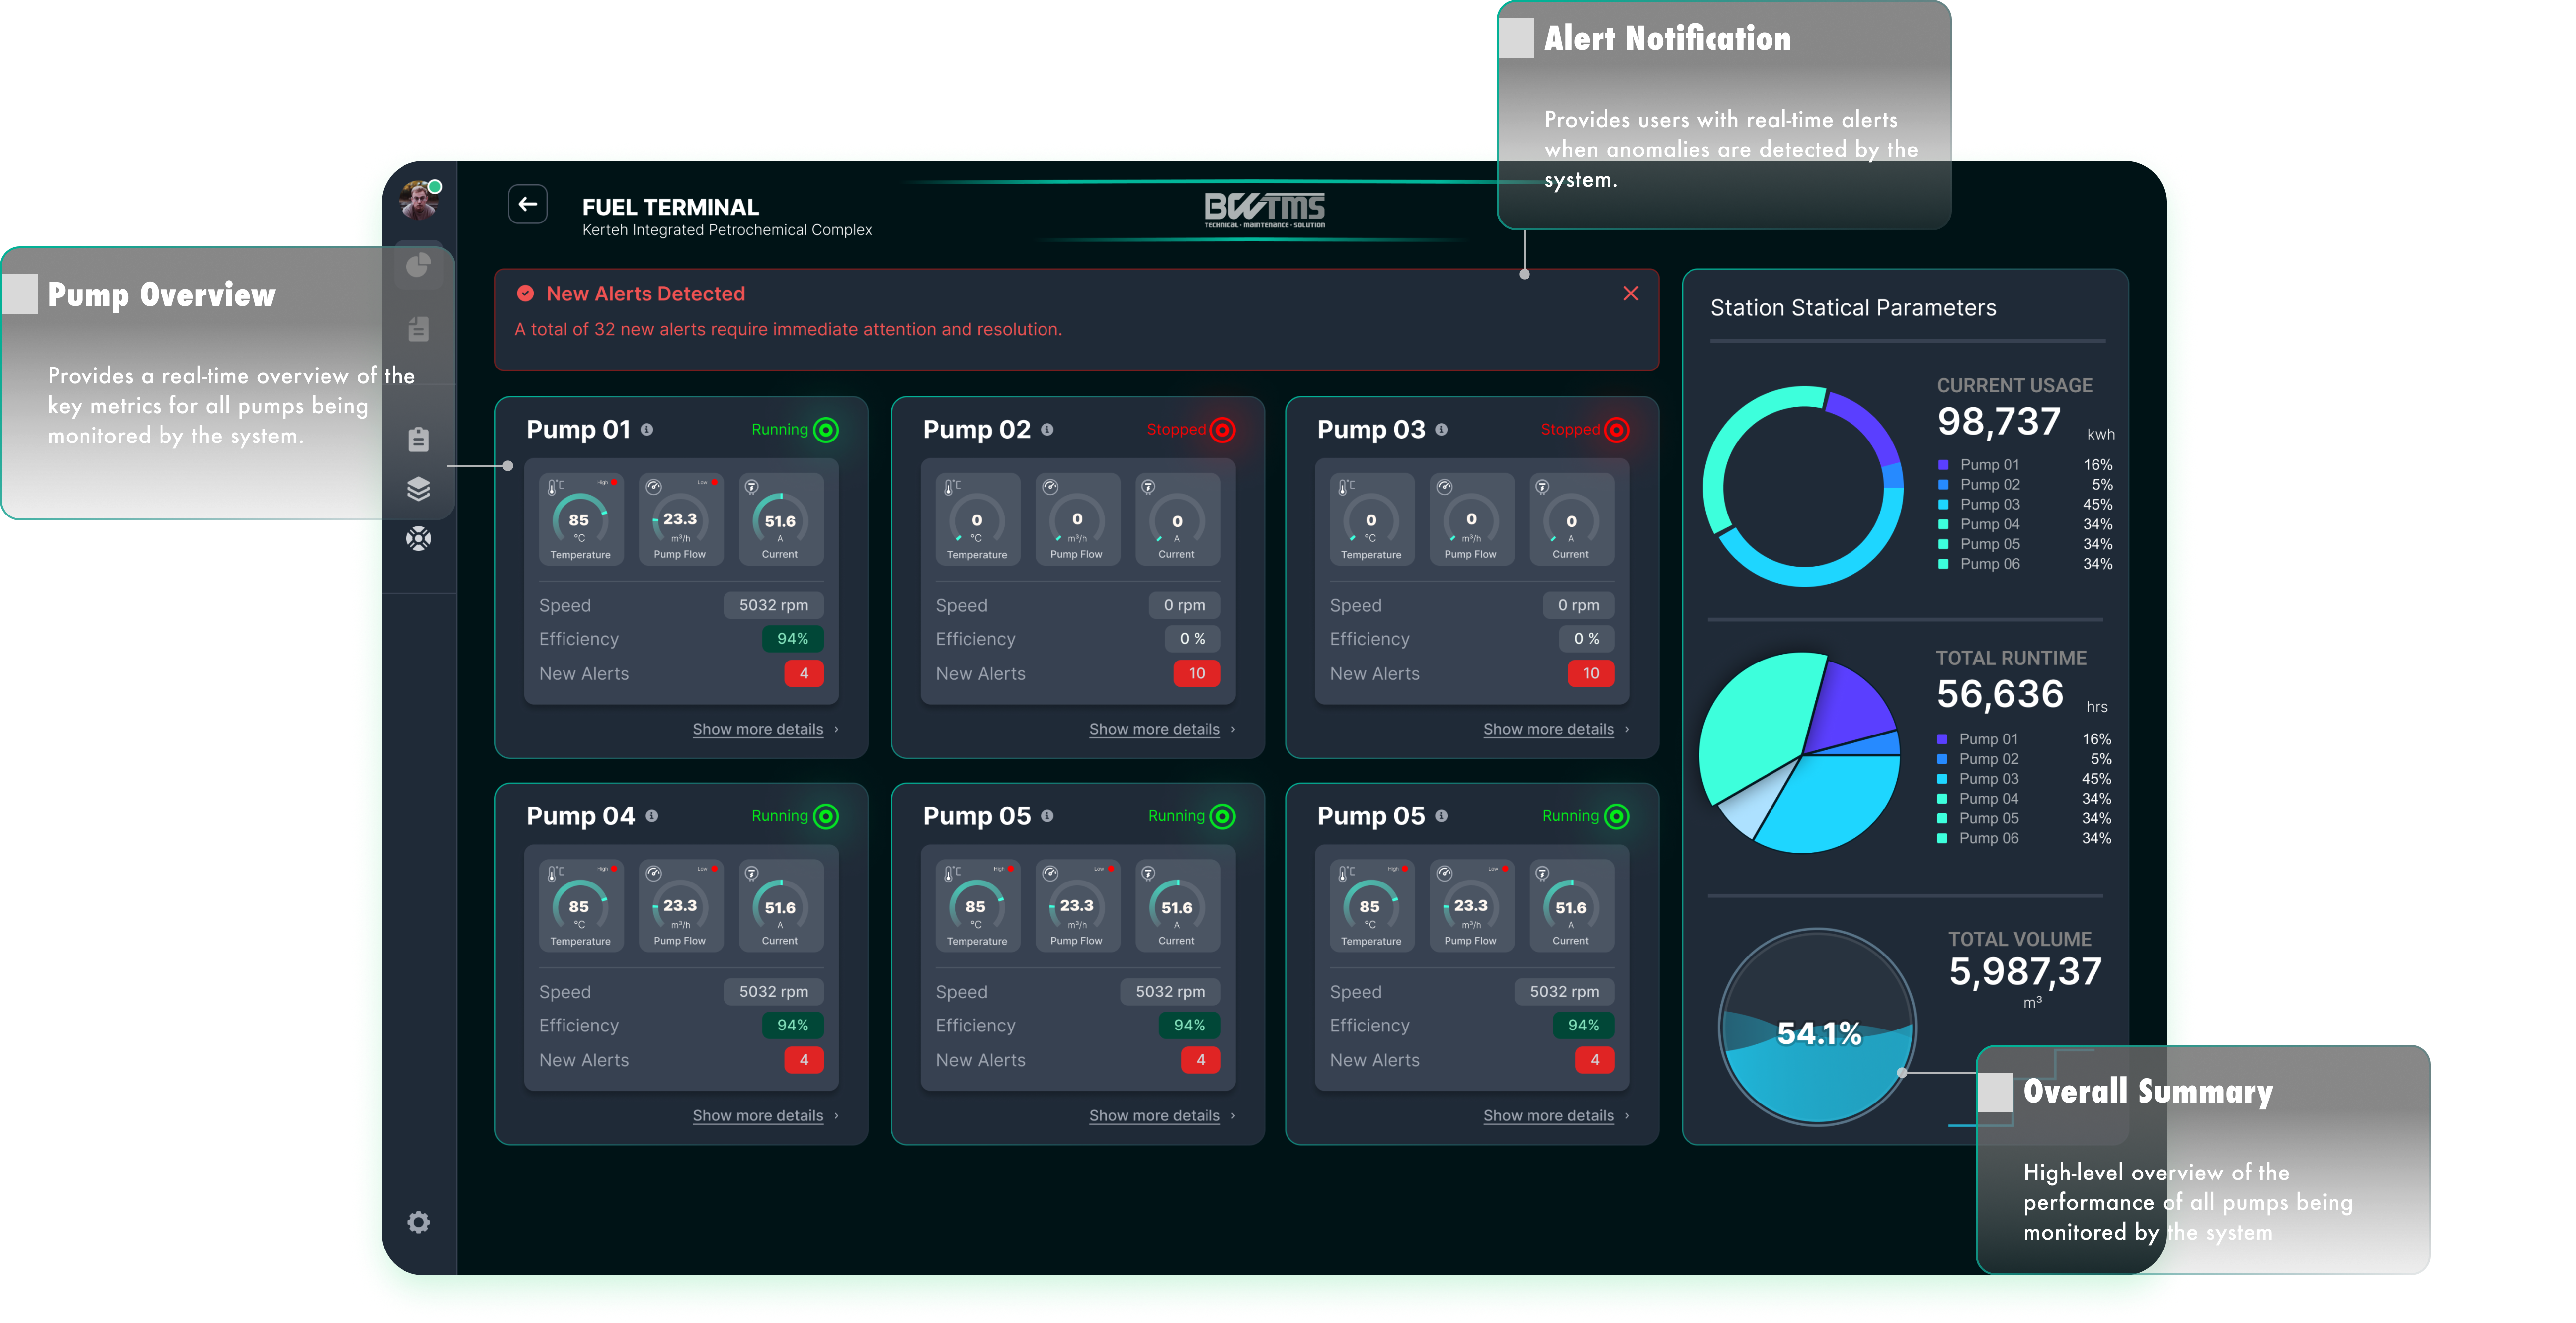The height and width of the screenshot is (1323, 2576).
Task: Open the clipboard sidebar icon
Action: coord(419,439)
